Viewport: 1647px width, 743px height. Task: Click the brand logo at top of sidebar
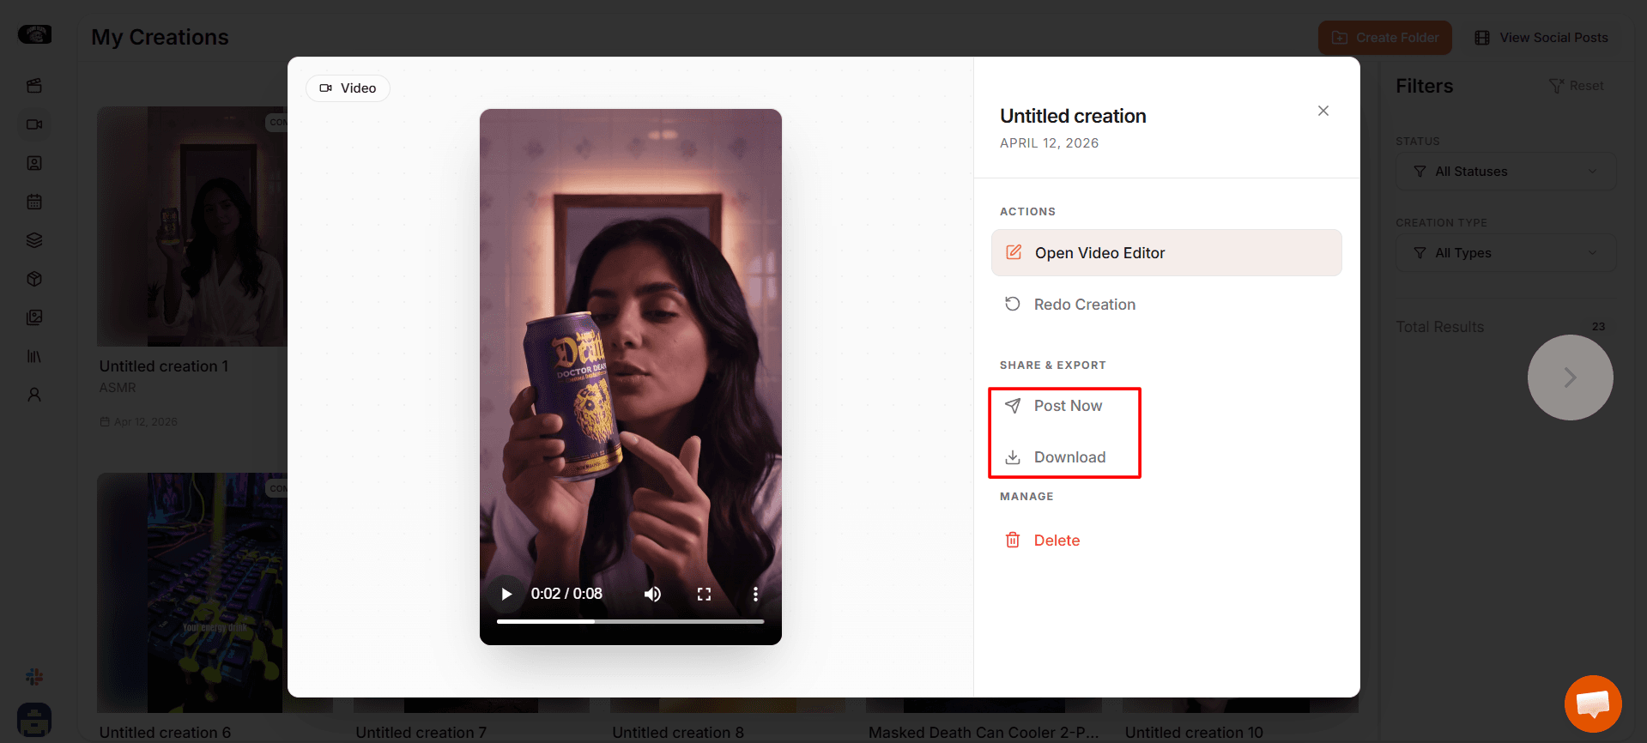pyautogui.click(x=34, y=34)
